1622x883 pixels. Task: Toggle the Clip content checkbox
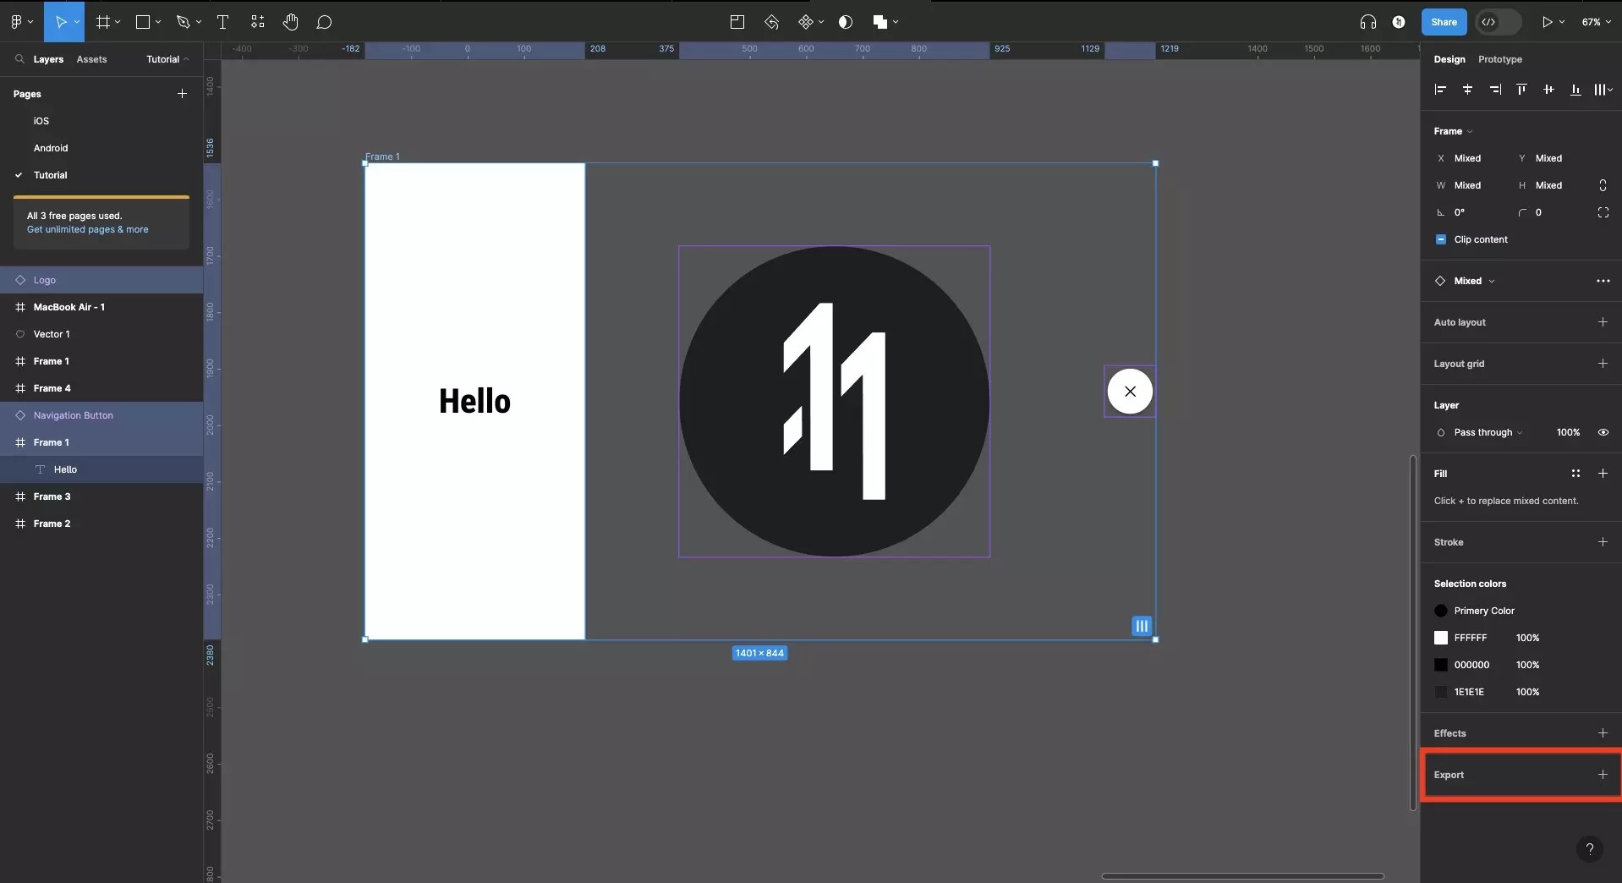pos(1442,239)
